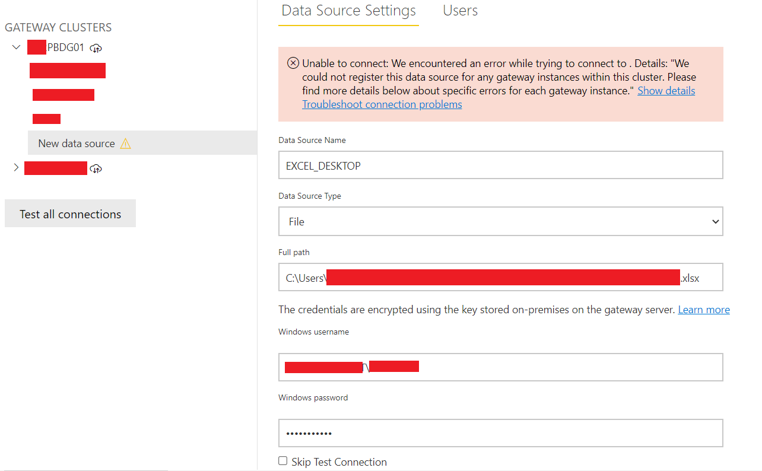Click the Windows username label
762x471 pixels.
click(x=313, y=332)
